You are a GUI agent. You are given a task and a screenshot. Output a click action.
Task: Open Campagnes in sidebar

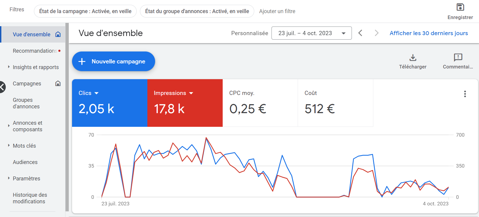click(27, 84)
